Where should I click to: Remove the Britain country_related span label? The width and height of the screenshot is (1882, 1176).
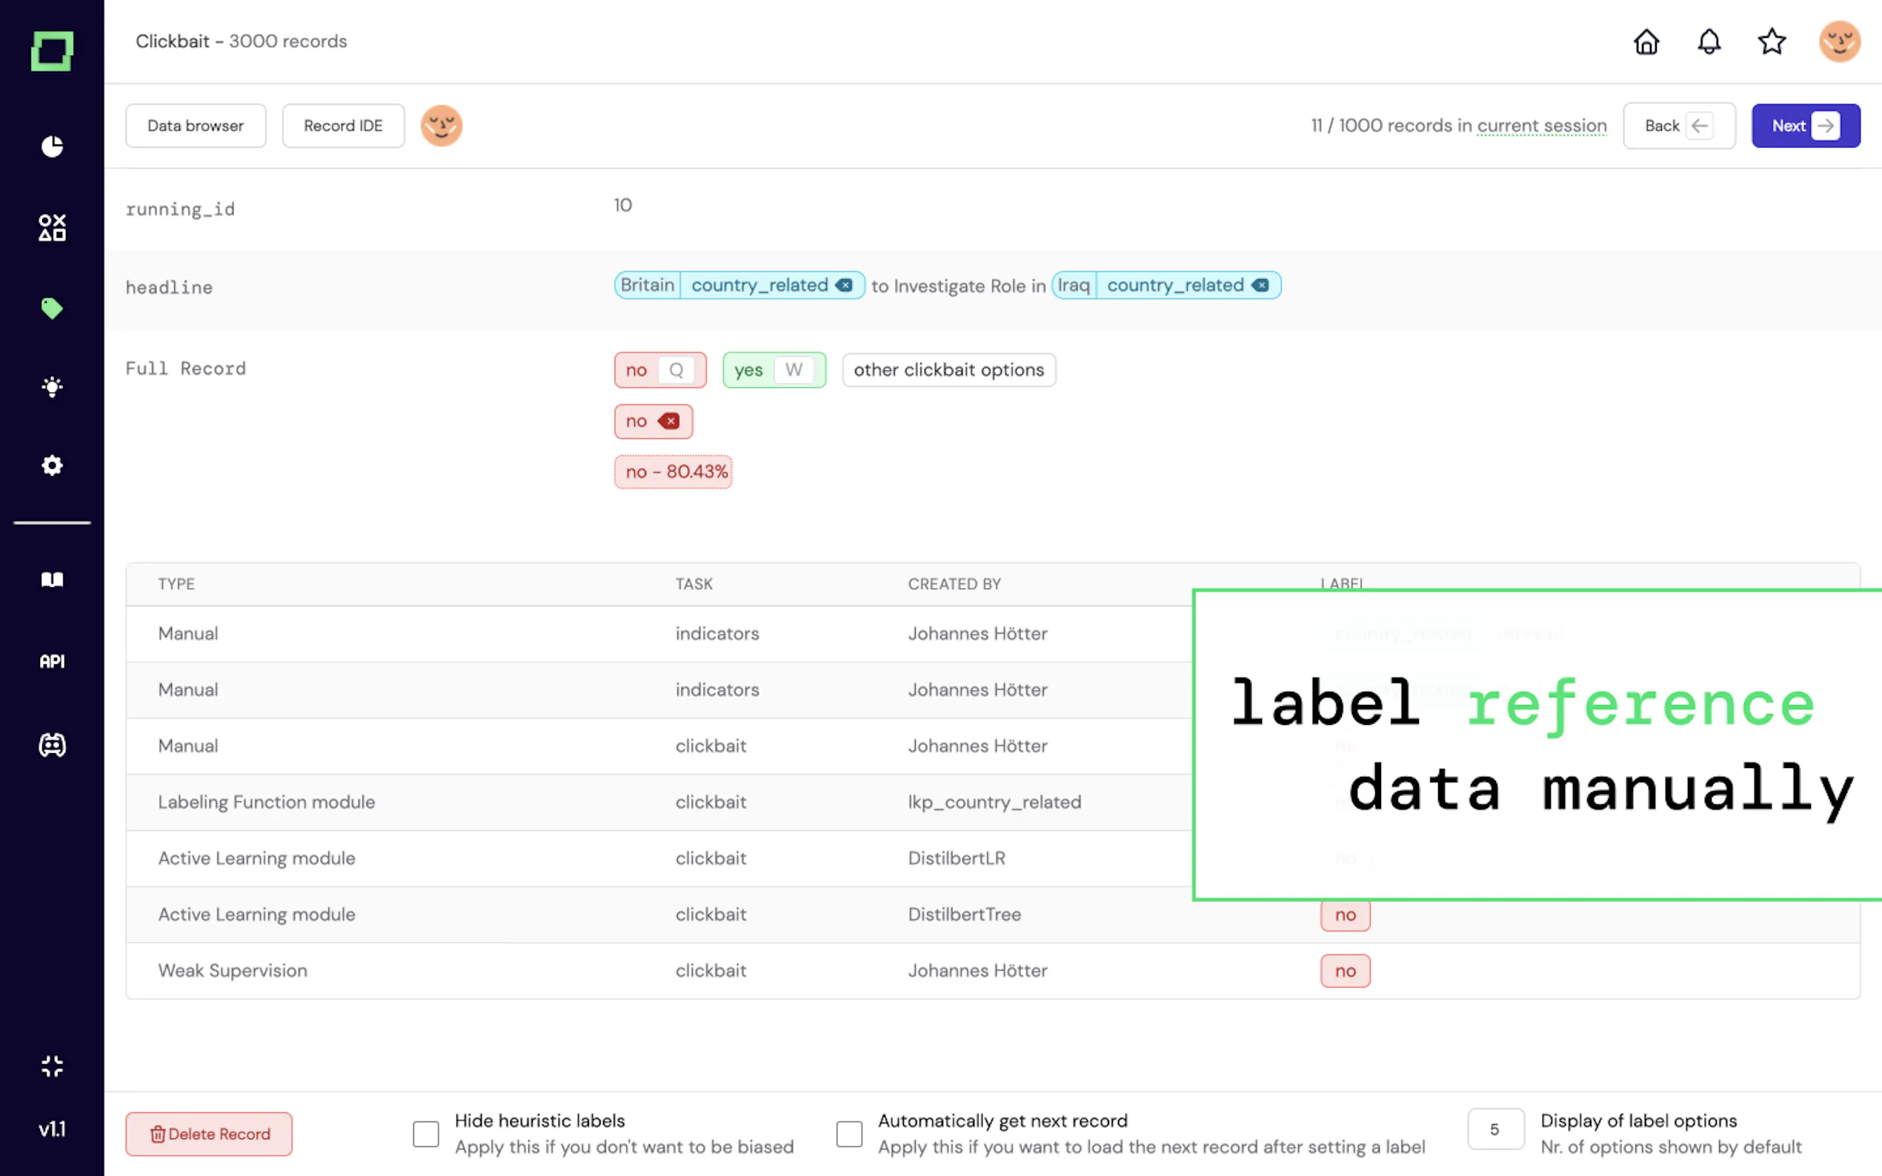tap(843, 285)
